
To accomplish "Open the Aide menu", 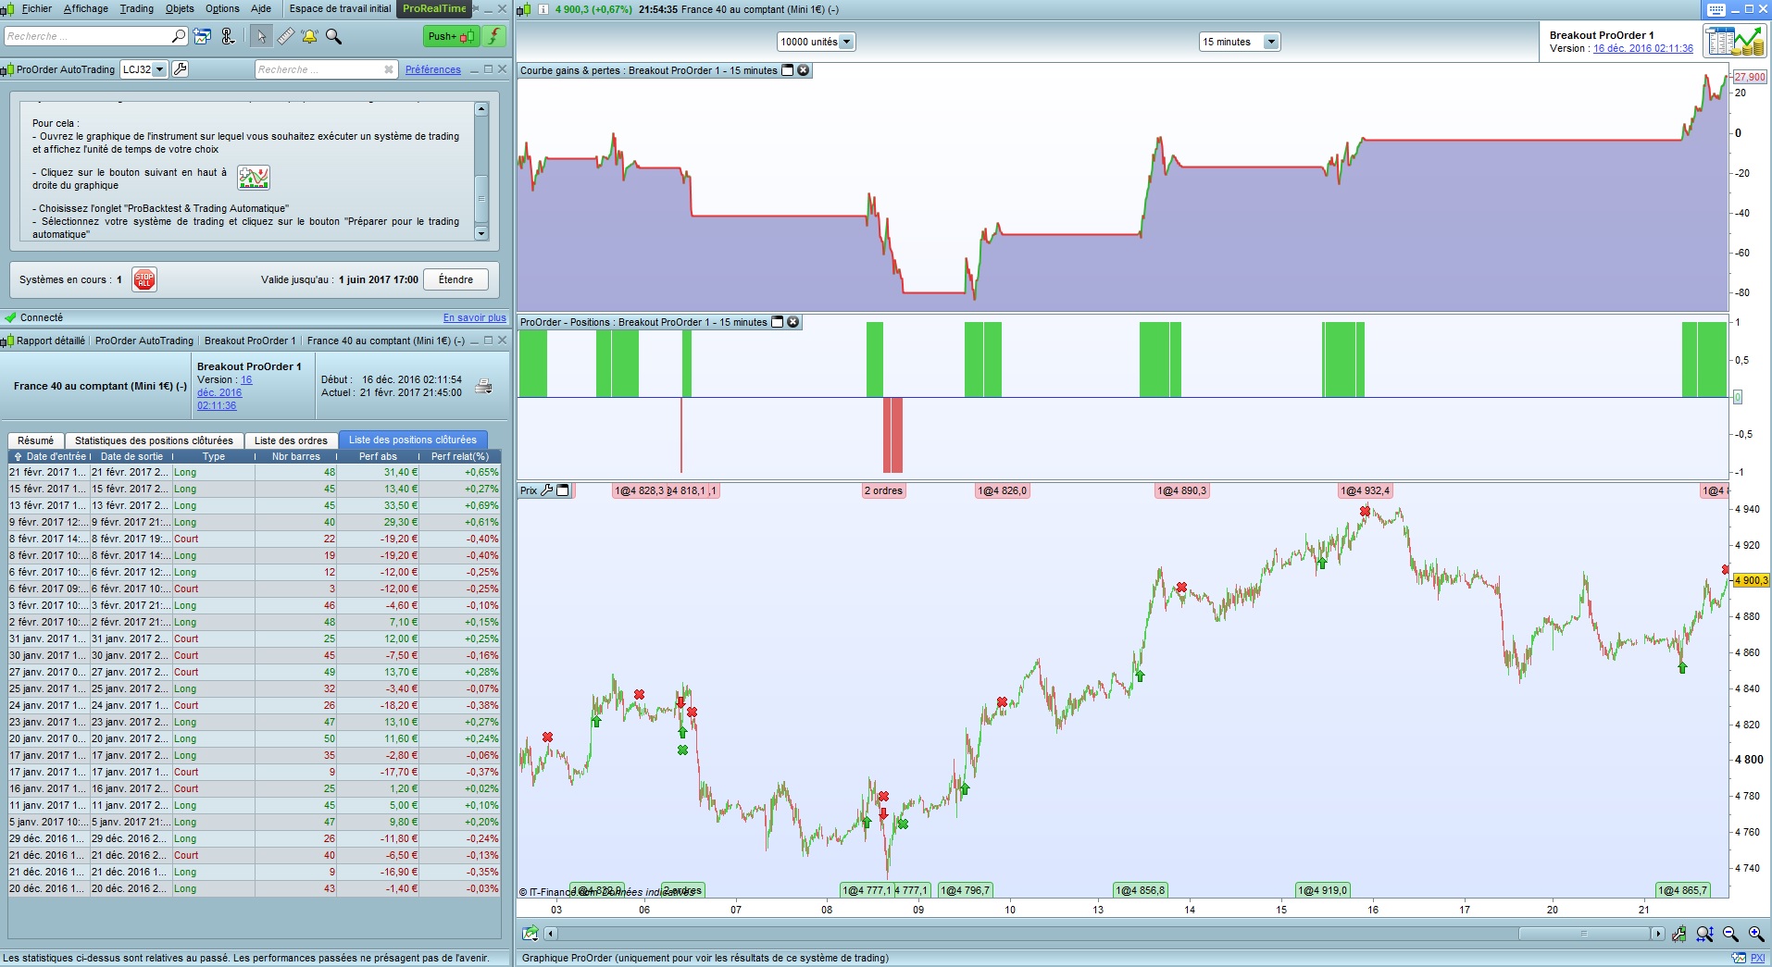I will 261,9.
